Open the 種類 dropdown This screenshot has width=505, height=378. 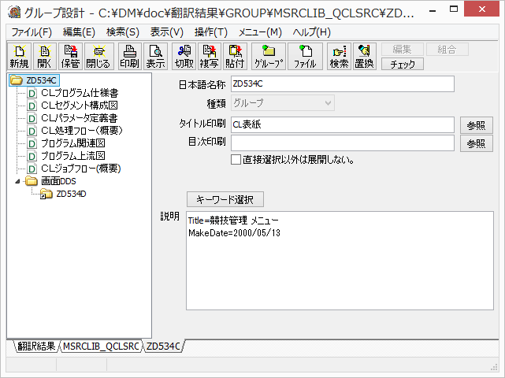[283, 103]
